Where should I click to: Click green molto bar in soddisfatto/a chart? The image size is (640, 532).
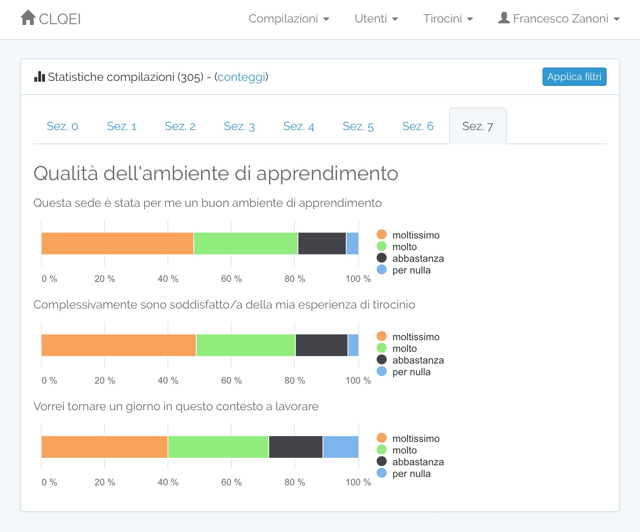[246, 345]
